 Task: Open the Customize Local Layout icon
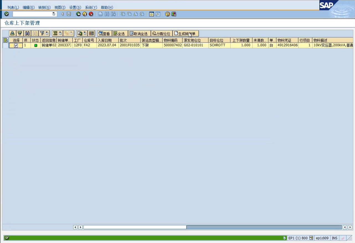pos(174,14)
